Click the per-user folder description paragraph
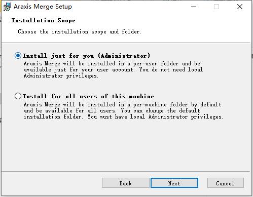The height and width of the screenshot is (197, 253). (113, 69)
